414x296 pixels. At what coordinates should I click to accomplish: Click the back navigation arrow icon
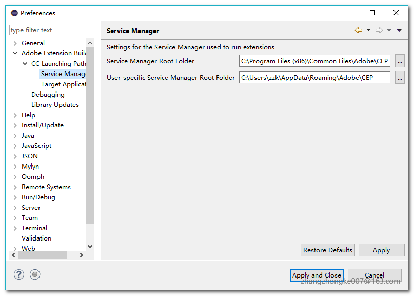point(358,31)
